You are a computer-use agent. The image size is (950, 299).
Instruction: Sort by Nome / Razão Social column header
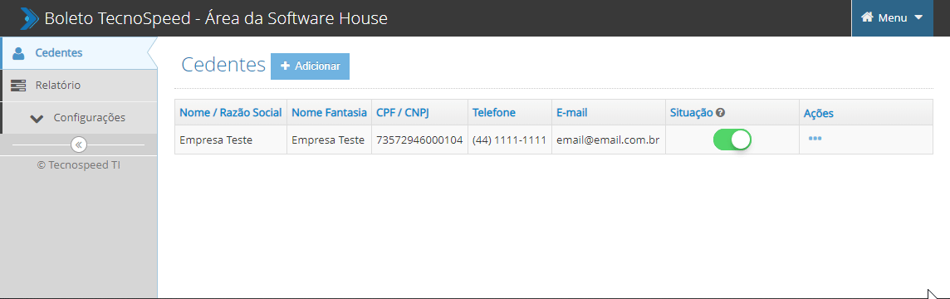click(231, 112)
